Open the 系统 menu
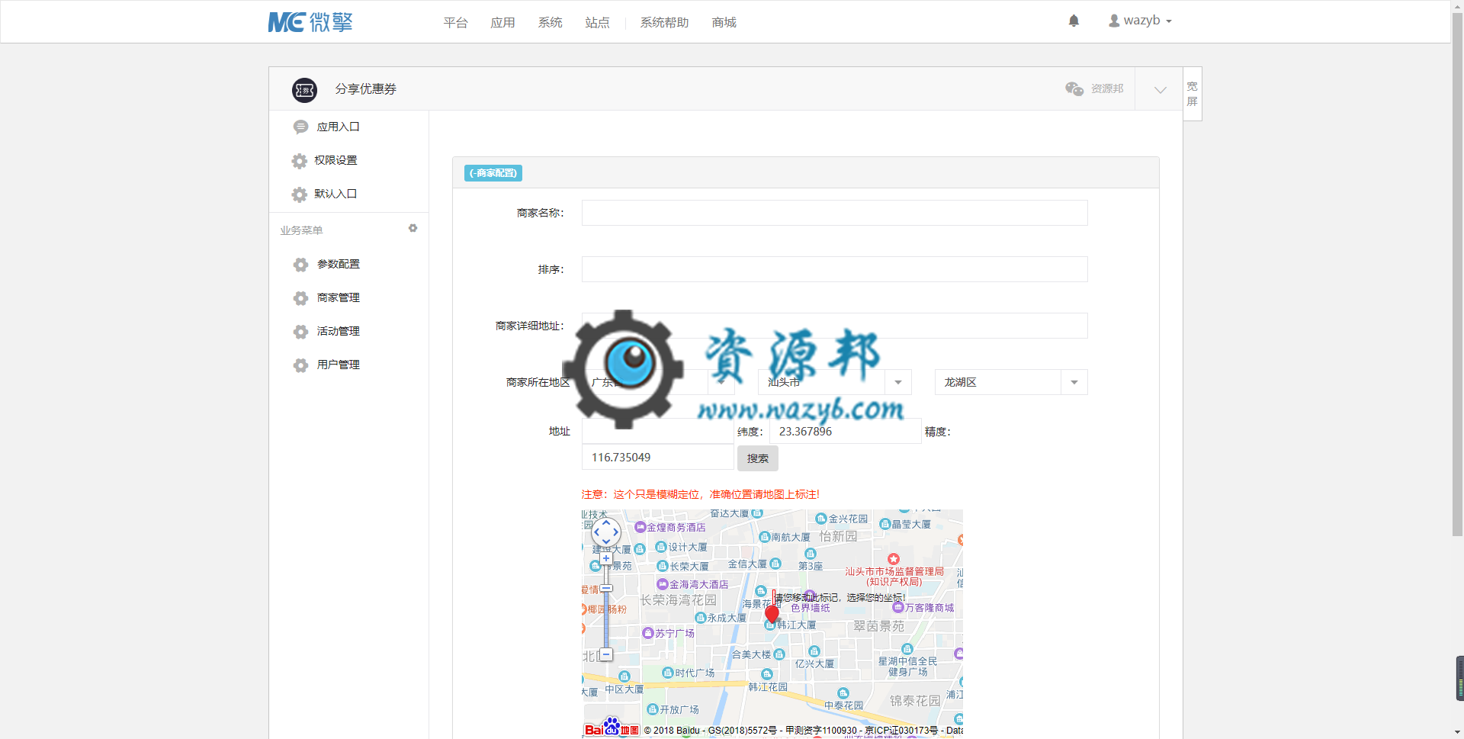1464x739 pixels. 550,23
